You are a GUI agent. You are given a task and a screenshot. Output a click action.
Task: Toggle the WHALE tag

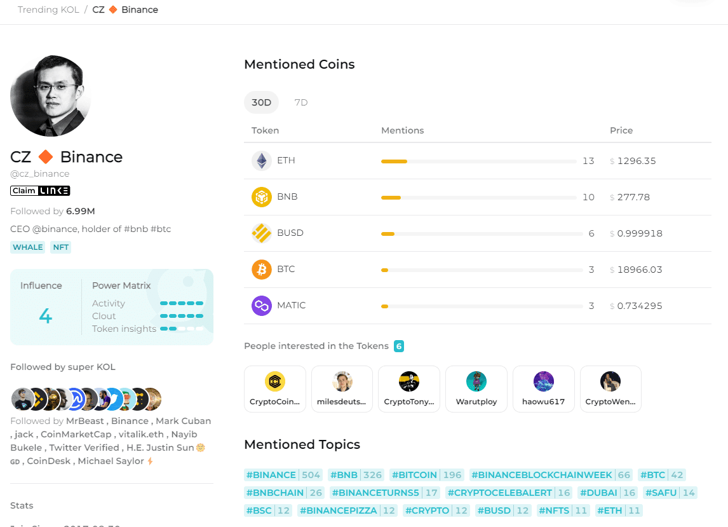click(x=27, y=247)
